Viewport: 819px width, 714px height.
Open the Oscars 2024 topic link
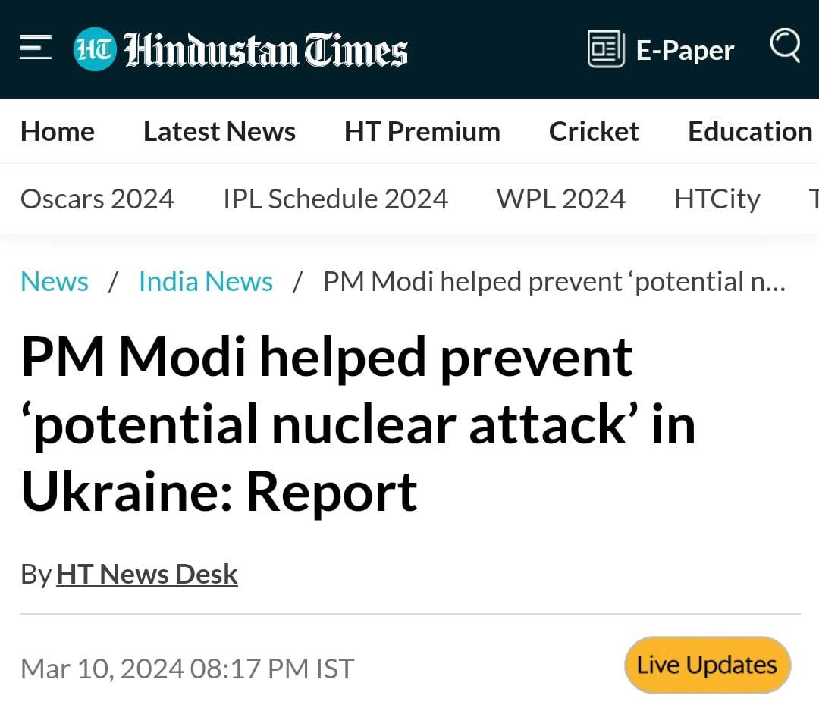pyautogui.click(x=97, y=199)
